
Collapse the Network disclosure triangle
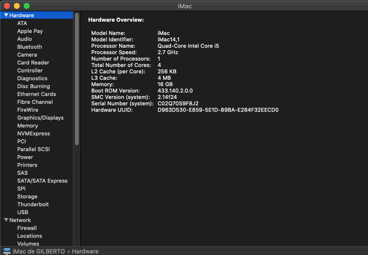pyautogui.click(x=6, y=220)
